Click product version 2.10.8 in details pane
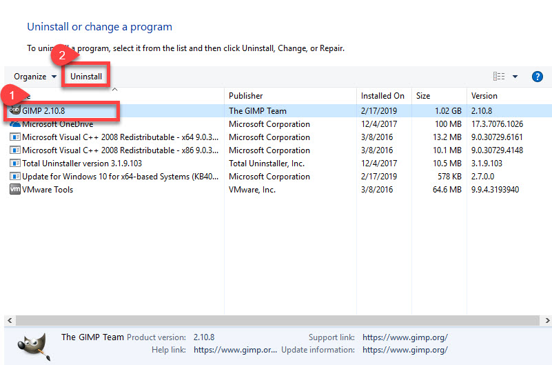The height and width of the screenshot is (365, 552). pos(204,337)
